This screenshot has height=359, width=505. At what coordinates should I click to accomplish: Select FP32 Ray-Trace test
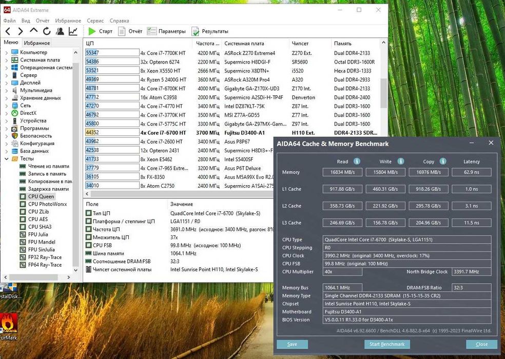pyautogui.click(x=45, y=257)
